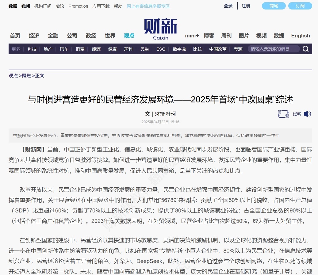Open the 科技 channel

coord(32,49)
